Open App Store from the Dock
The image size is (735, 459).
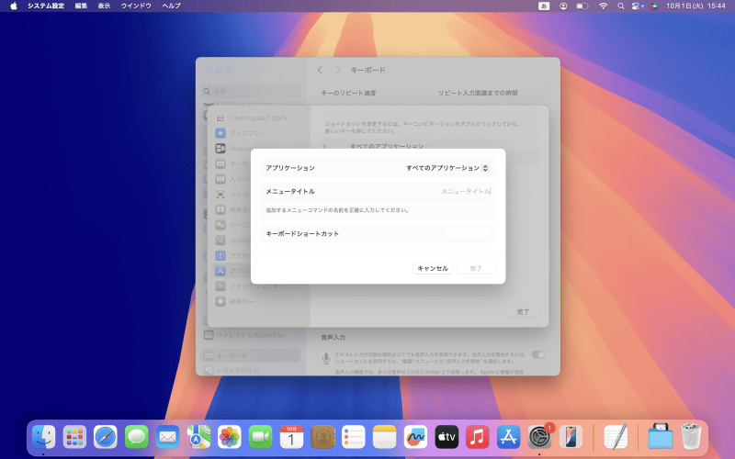point(509,438)
